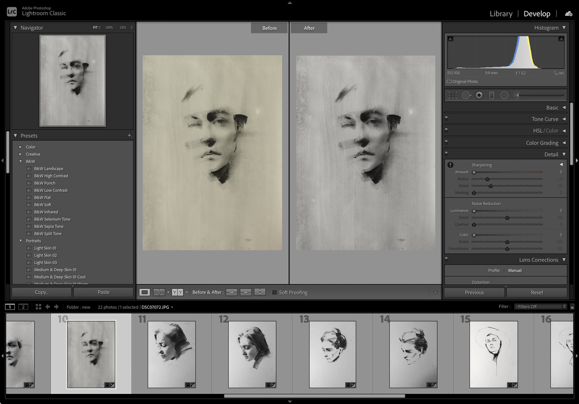Viewport: 579px width, 404px height.
Task: Go forward with filmstrip right arrow
Action: [x=56, y=307]
